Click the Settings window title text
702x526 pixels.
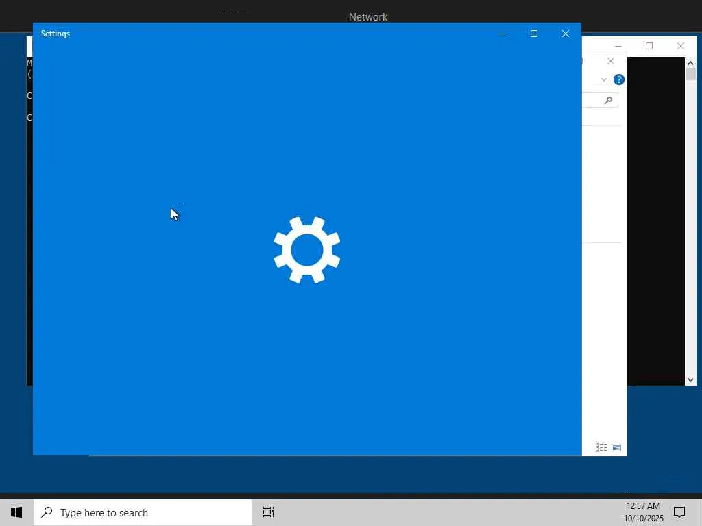pyautogui.click(x=56, y=34)
